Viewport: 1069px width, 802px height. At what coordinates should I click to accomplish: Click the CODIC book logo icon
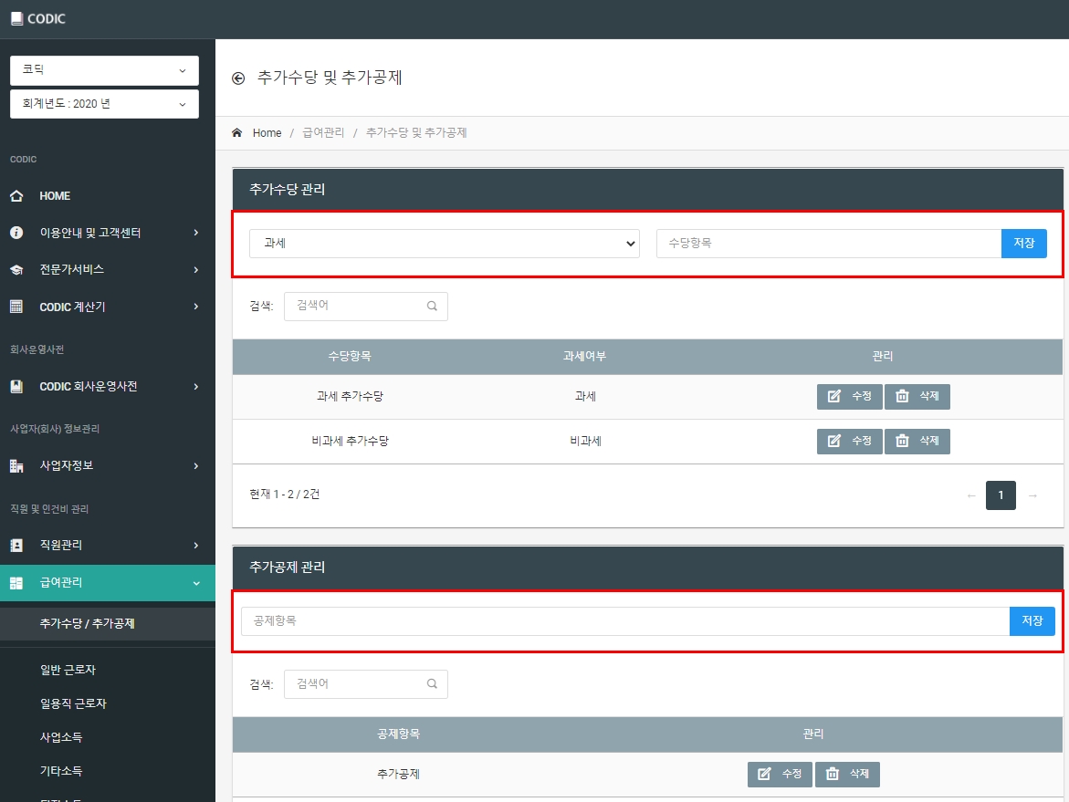16,19
